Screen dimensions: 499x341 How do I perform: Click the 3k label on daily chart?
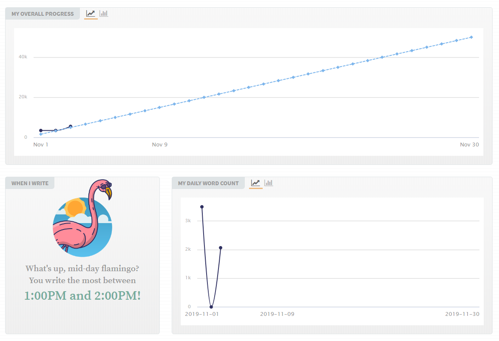click(188, 221)
